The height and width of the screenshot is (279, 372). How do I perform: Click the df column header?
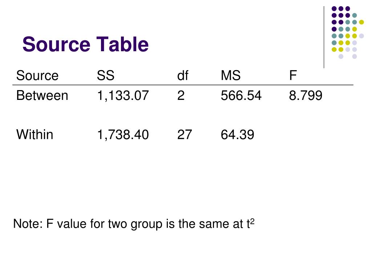pyautogui.click(x=183, y=76)
